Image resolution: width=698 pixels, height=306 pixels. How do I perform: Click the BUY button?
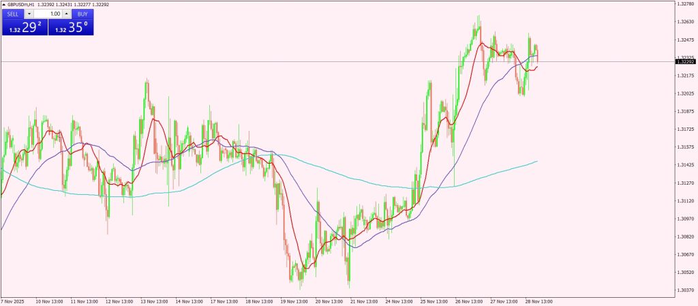[82, 14]
